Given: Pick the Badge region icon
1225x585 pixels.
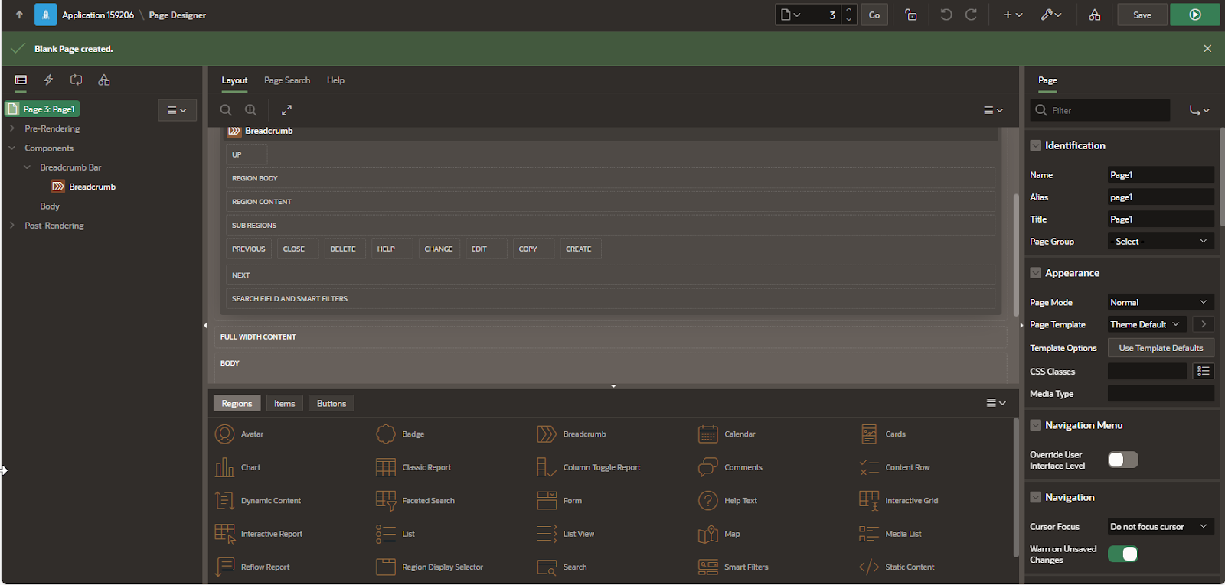Looking at the screenshot, I should [x=386, y=434].
